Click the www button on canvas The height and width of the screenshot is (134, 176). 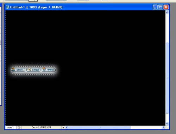(x=49, y=70)
